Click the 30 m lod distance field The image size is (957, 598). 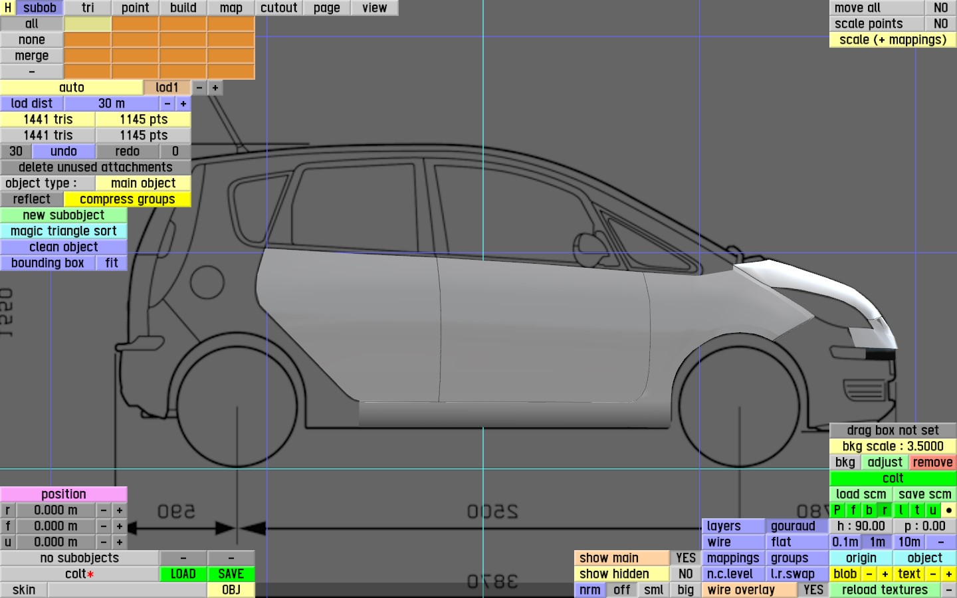(112, 104)
